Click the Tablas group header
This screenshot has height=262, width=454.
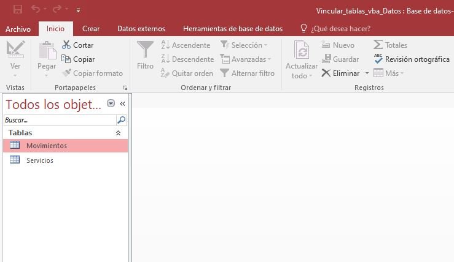pos(65,133)
